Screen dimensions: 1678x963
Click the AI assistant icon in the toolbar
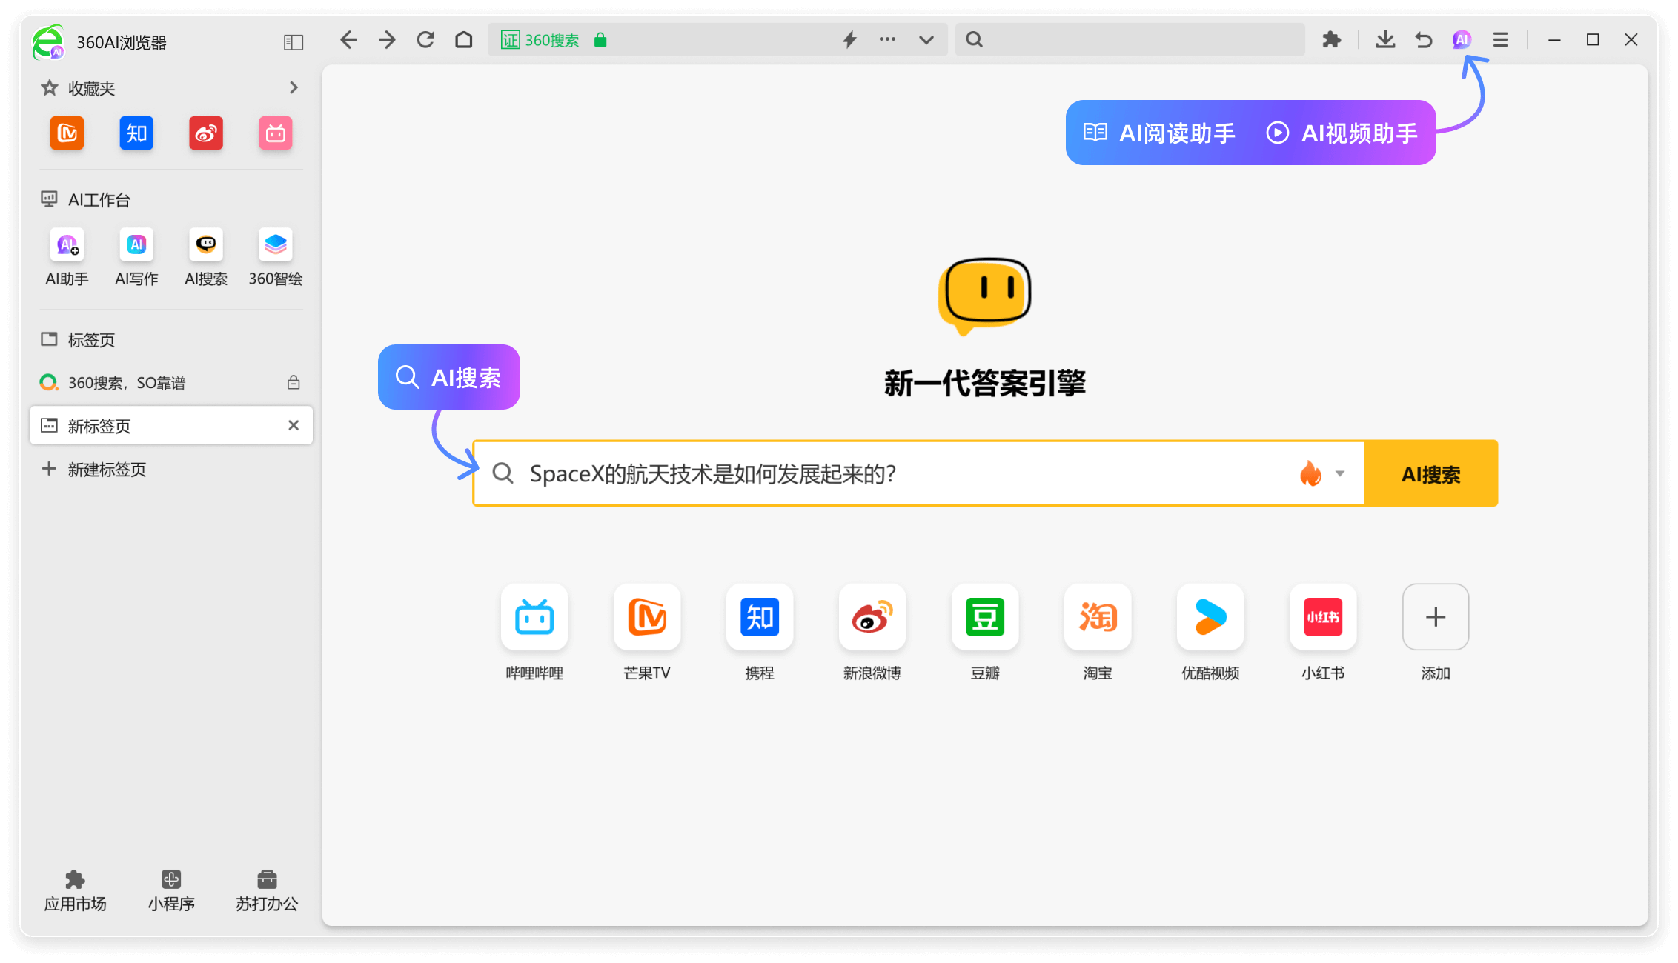pyautogui.click(x=1461, y=40)
